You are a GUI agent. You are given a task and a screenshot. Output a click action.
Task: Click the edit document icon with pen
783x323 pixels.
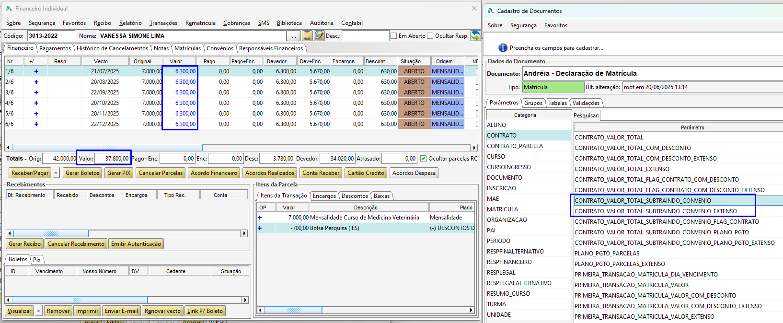tap(319, 36)
